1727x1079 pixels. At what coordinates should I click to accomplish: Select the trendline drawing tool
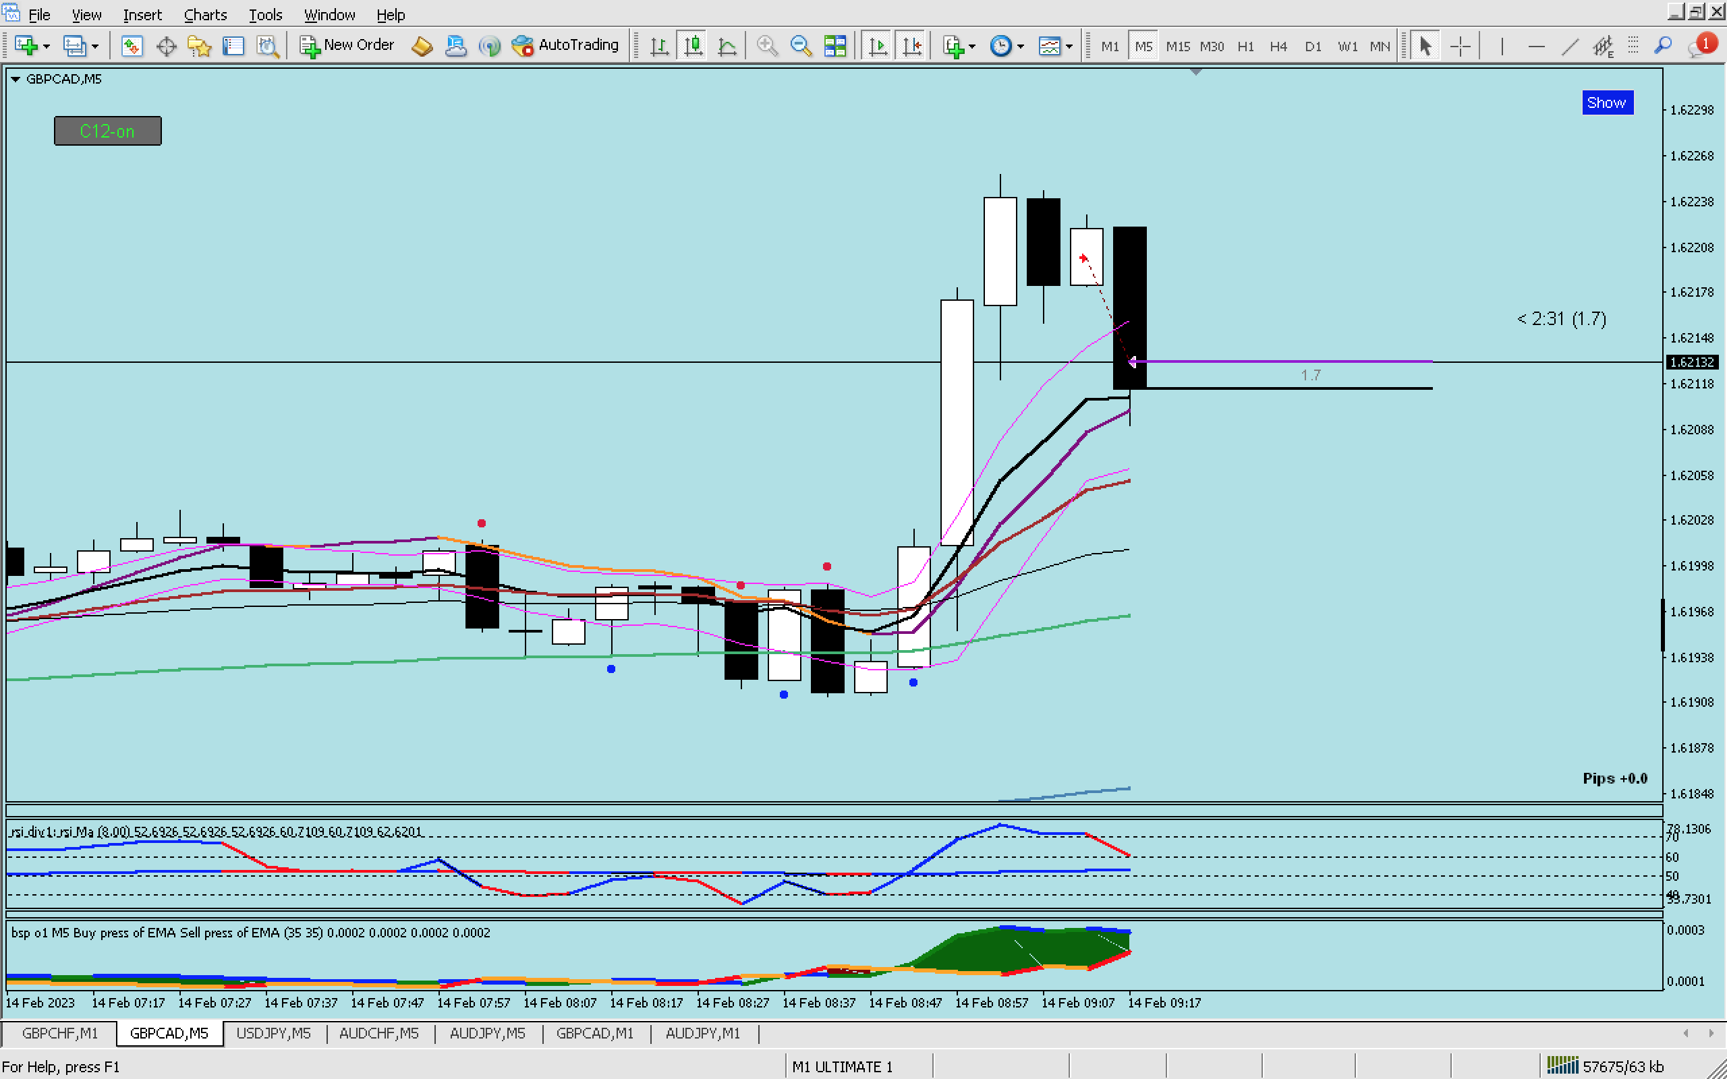(x=1569, y=47)
